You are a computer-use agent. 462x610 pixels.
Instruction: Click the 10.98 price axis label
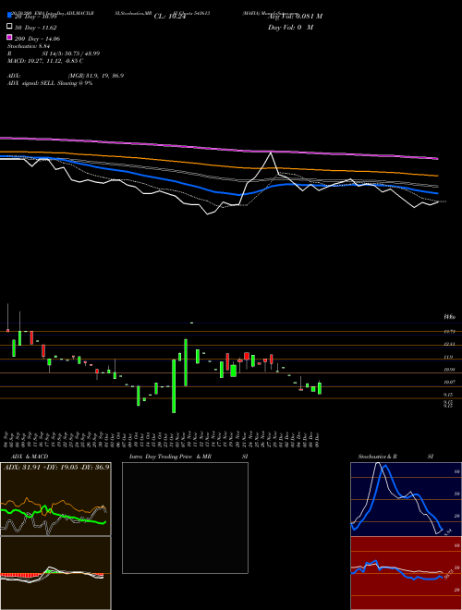pos(449,370)
